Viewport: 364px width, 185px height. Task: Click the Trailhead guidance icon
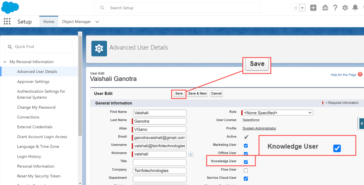coord(325,8)
